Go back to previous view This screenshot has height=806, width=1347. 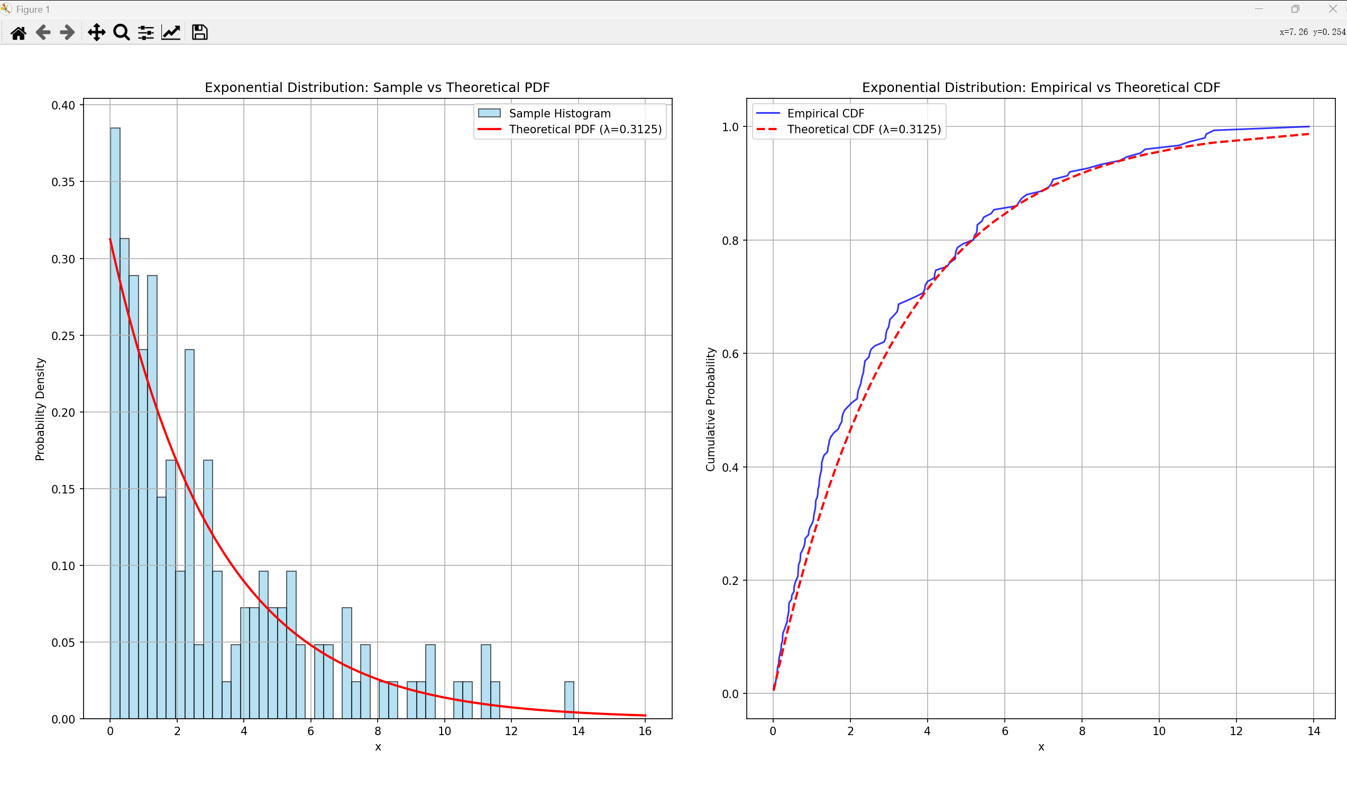point(43,33)
